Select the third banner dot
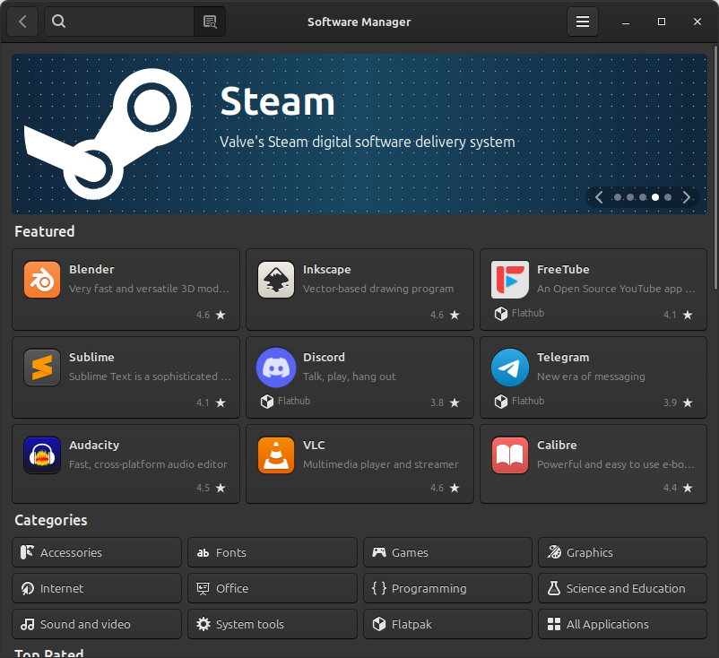The height and width of the screenshot is (658, 719). (x=643, y=197)
